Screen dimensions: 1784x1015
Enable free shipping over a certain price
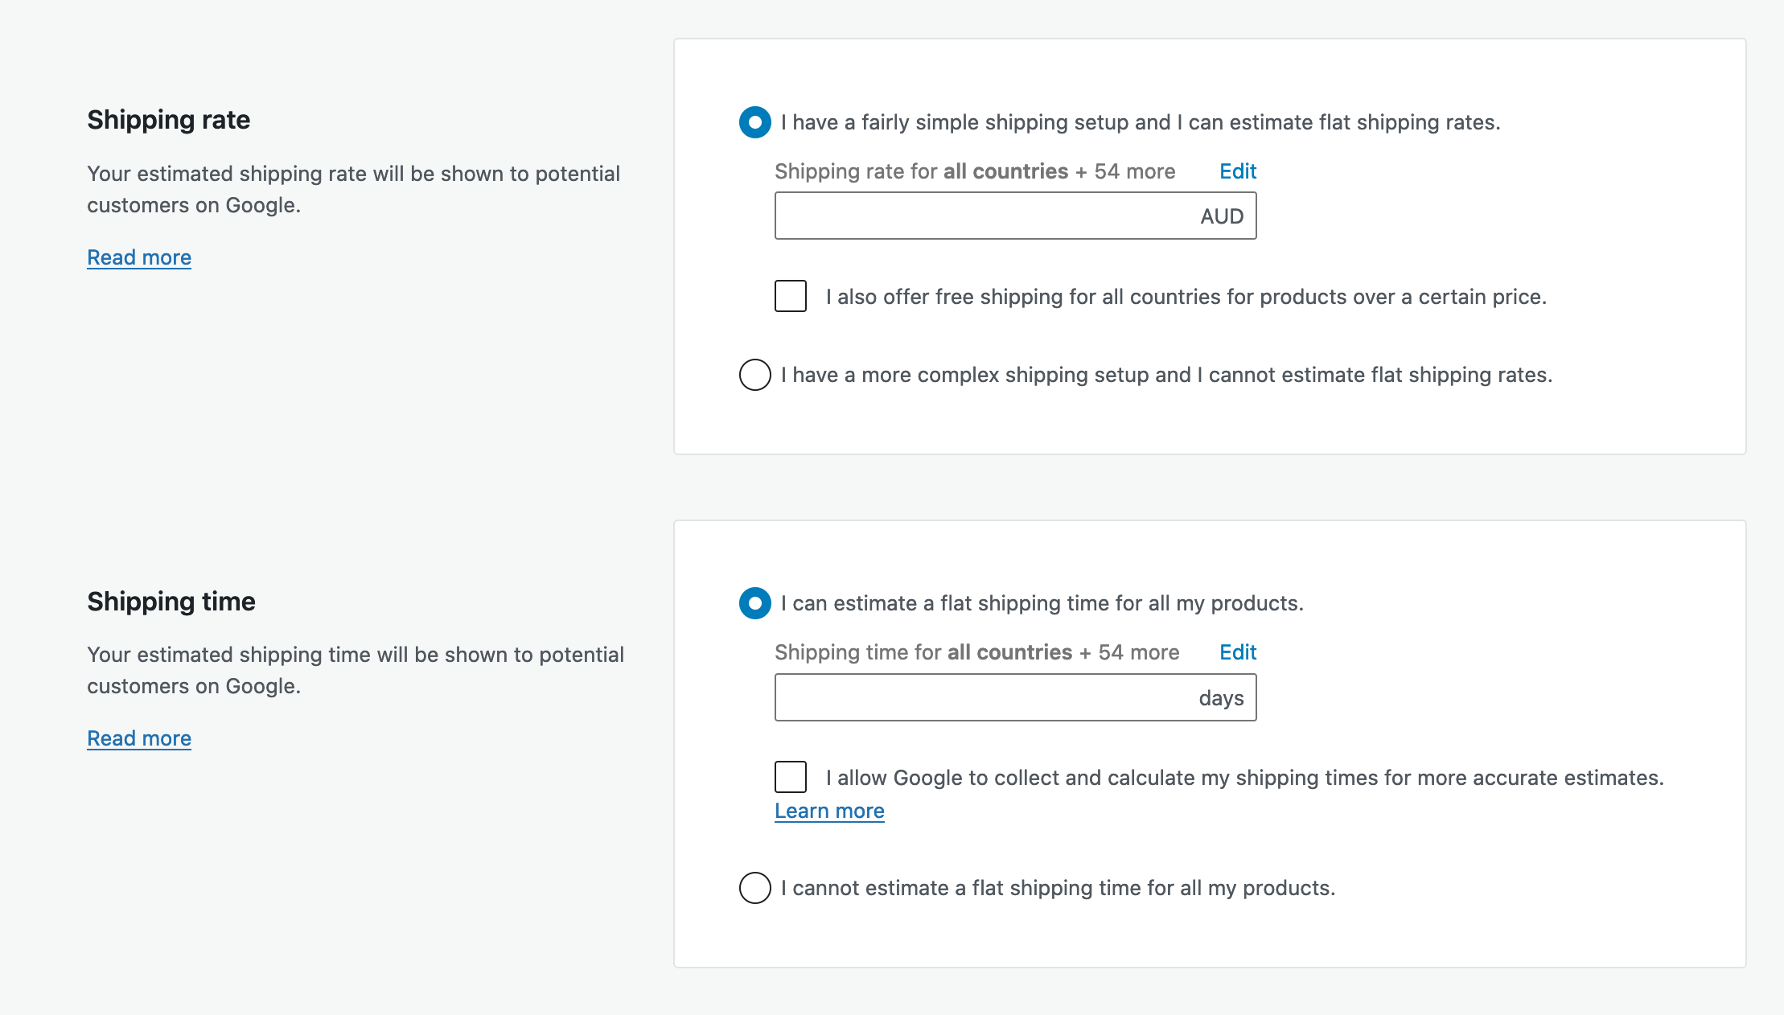click(790, 296)
